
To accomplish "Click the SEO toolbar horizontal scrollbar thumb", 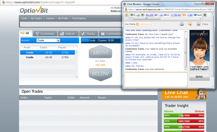I will [147, 18].
